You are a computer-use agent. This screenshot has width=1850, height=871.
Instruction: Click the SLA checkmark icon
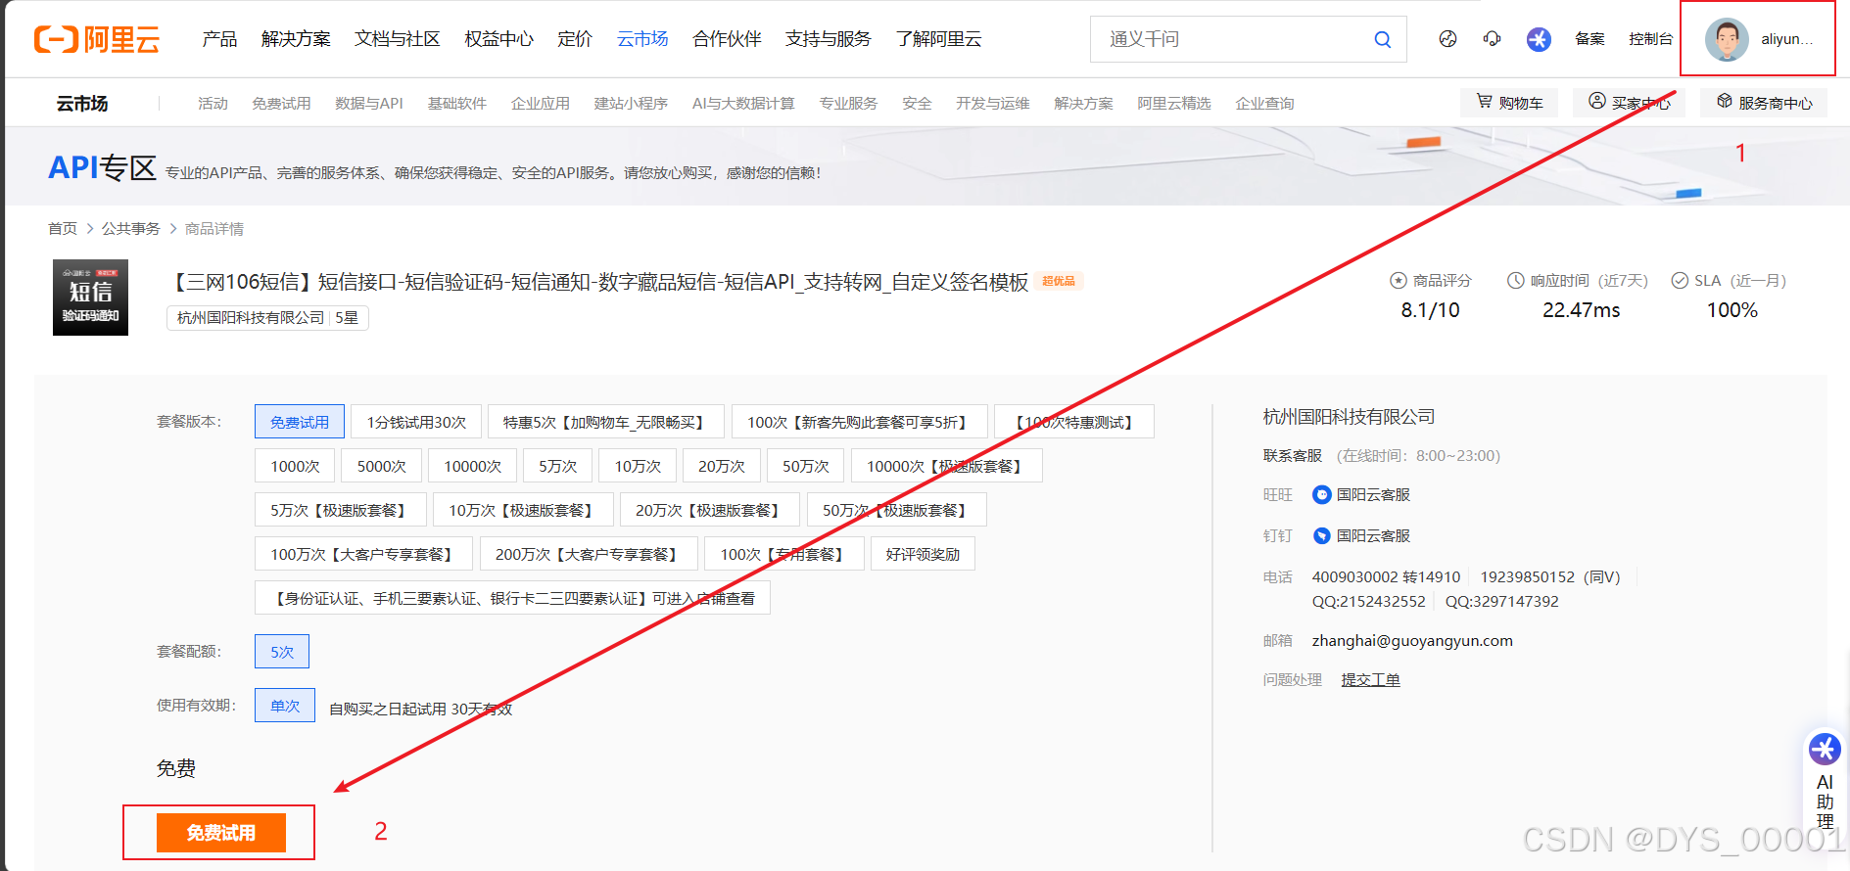[x=1680, y=281]
